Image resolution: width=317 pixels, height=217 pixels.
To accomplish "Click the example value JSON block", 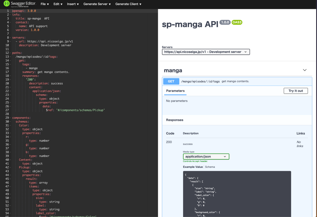I will (237, 194).
